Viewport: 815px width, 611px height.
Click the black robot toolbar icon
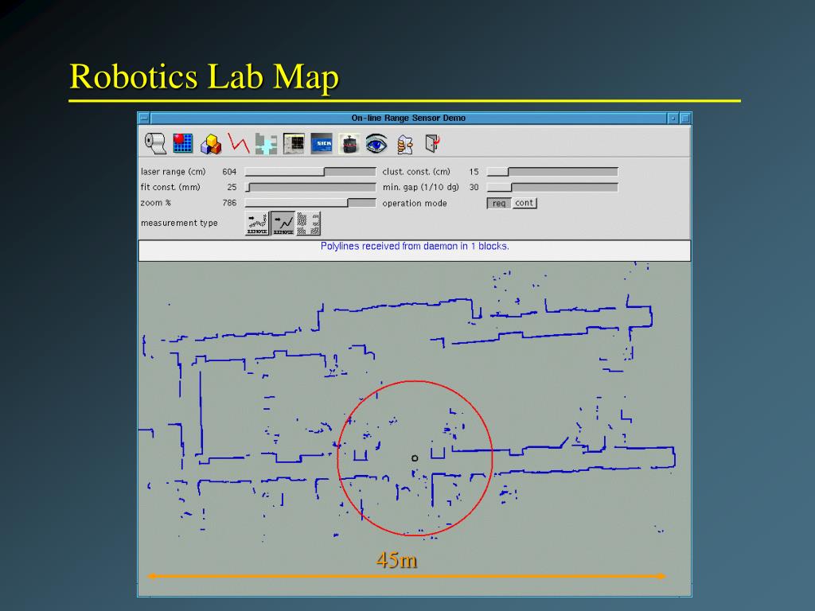pyautogui.click(x=349, y=144)
